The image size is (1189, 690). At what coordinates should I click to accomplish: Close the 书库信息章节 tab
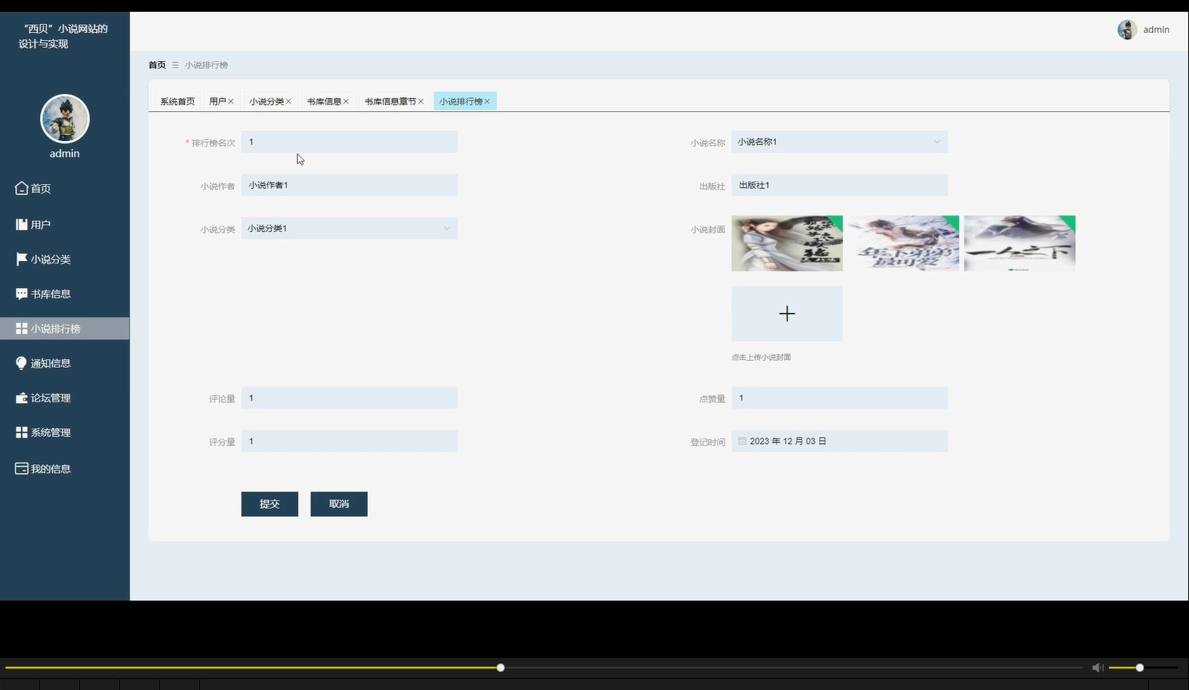click(x=420, y=101)
